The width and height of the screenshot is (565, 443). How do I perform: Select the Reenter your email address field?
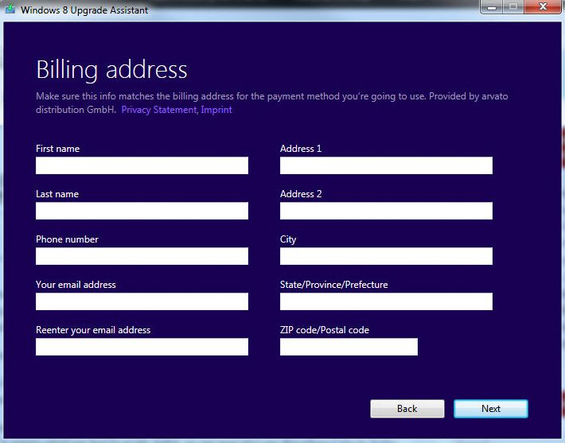coord(142,347)
